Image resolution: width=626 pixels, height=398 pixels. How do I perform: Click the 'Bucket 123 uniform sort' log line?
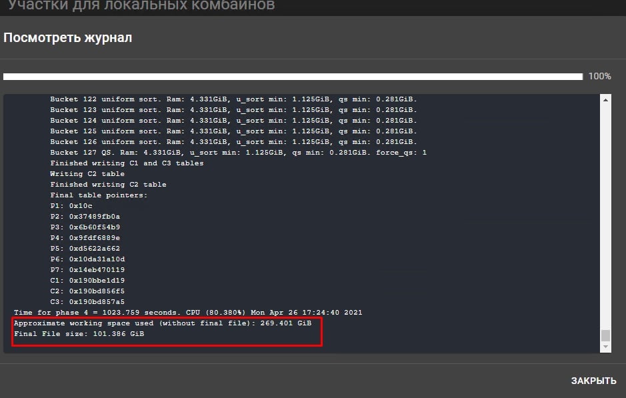coord(233,110)
